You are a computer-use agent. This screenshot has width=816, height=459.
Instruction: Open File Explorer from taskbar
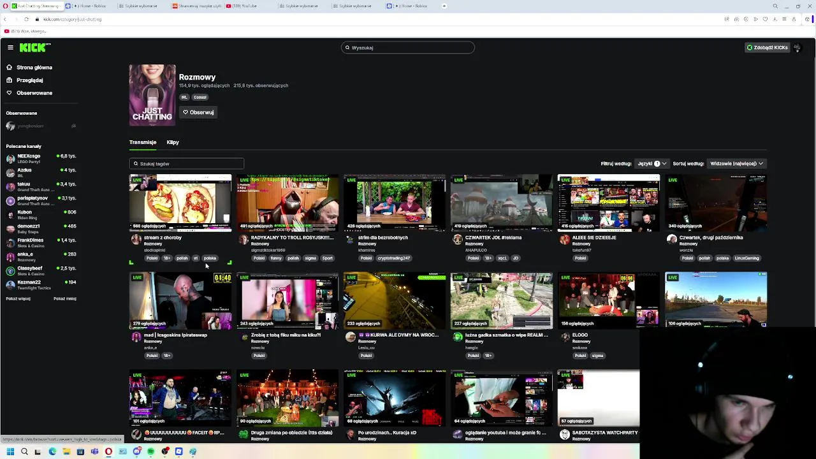tap(66, 452)
